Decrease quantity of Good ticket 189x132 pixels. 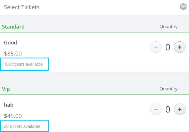click(156, 47)
